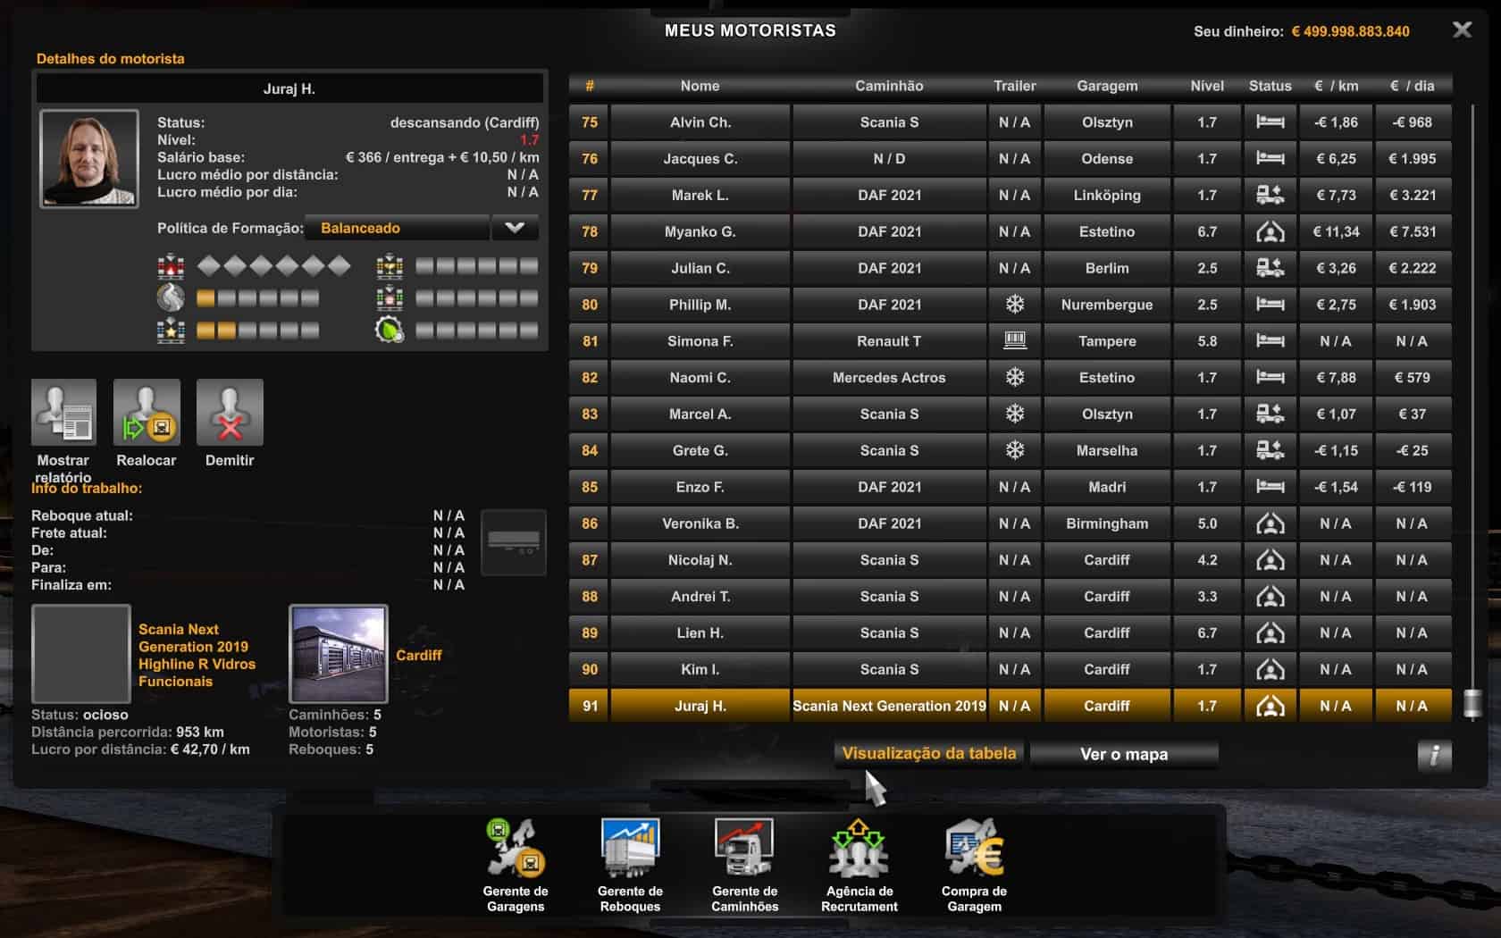1501x938 pixels.
Task: Open the Compra de Garagem icon
Action: click(974, 850)
